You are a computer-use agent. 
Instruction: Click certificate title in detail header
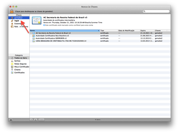pos(65,18)
